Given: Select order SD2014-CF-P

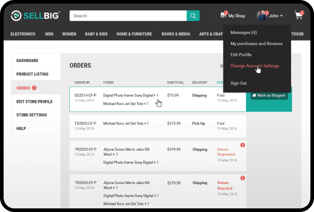Looking at the screenshot, I should (85, 95).
